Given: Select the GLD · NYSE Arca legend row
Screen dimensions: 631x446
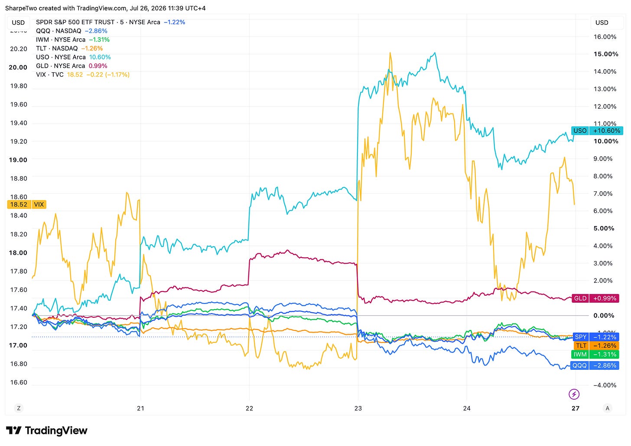Looking at the screenshot, I should coord(72,66).
